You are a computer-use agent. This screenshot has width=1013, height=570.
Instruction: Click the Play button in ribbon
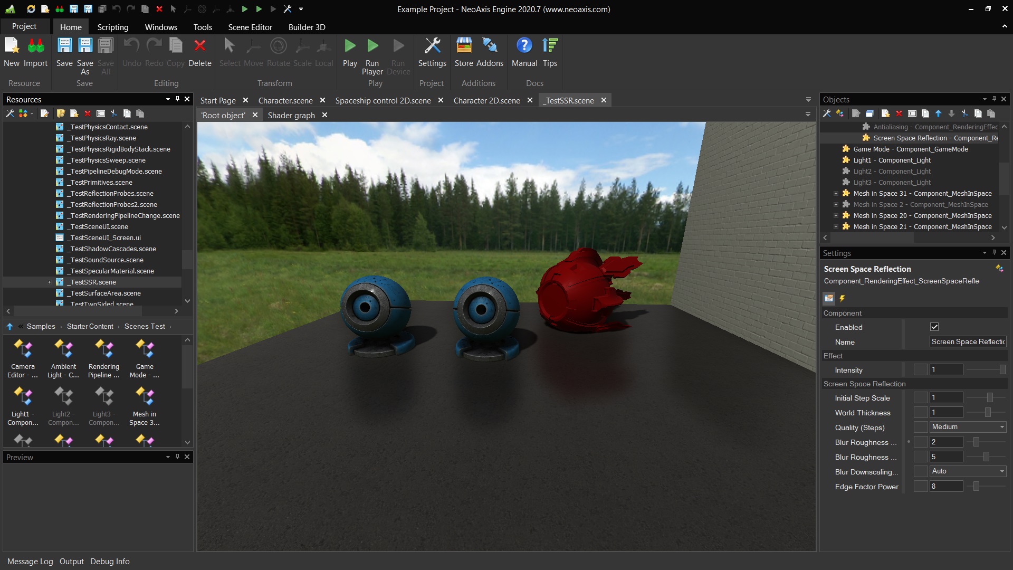[350, 52]
